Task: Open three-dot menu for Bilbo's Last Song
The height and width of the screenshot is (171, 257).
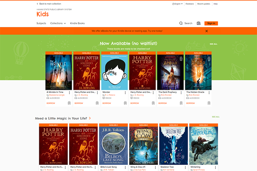Action: tap(125, 167)
